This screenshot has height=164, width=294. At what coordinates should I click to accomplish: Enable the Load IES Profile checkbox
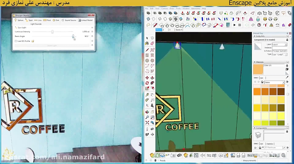click(16, 41)
